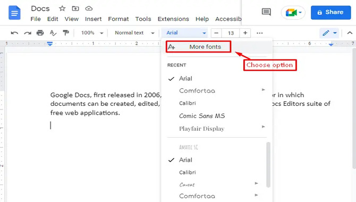Open the File menu
Viewport: 356px width, 202px height.
tap(36, 19)
